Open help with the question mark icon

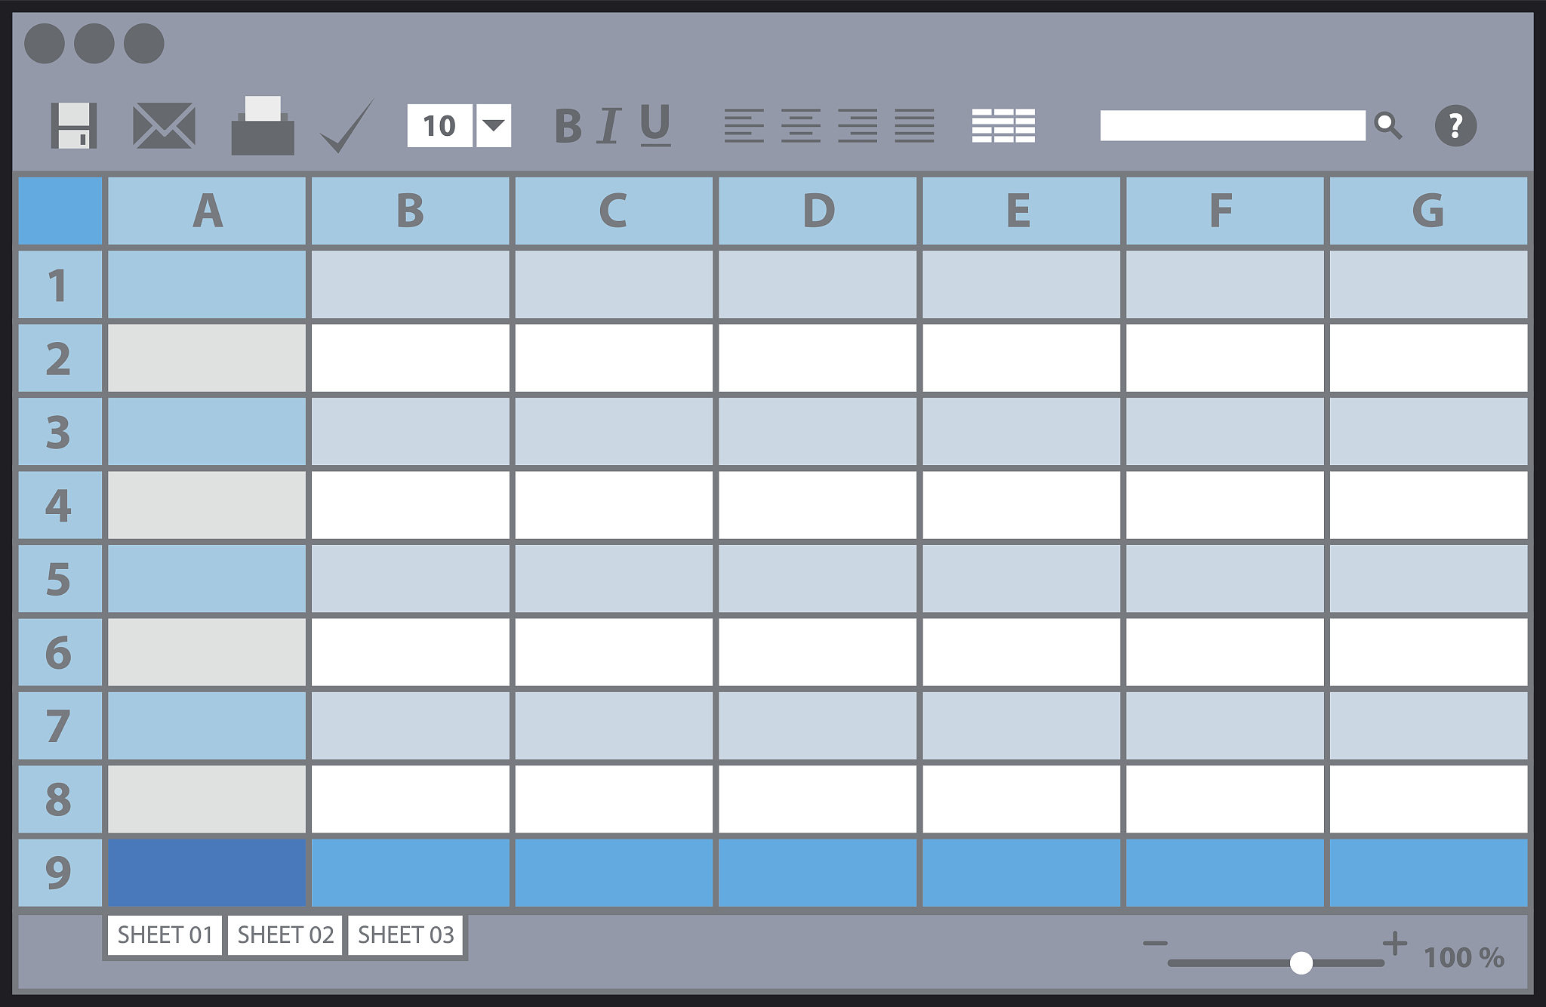(x=1455, y=125)
